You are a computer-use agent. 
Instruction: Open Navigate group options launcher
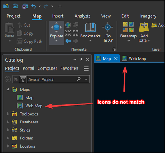click(114, 49)
